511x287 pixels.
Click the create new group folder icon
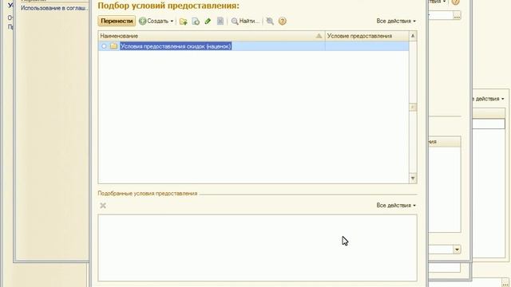tap(183, 22)
